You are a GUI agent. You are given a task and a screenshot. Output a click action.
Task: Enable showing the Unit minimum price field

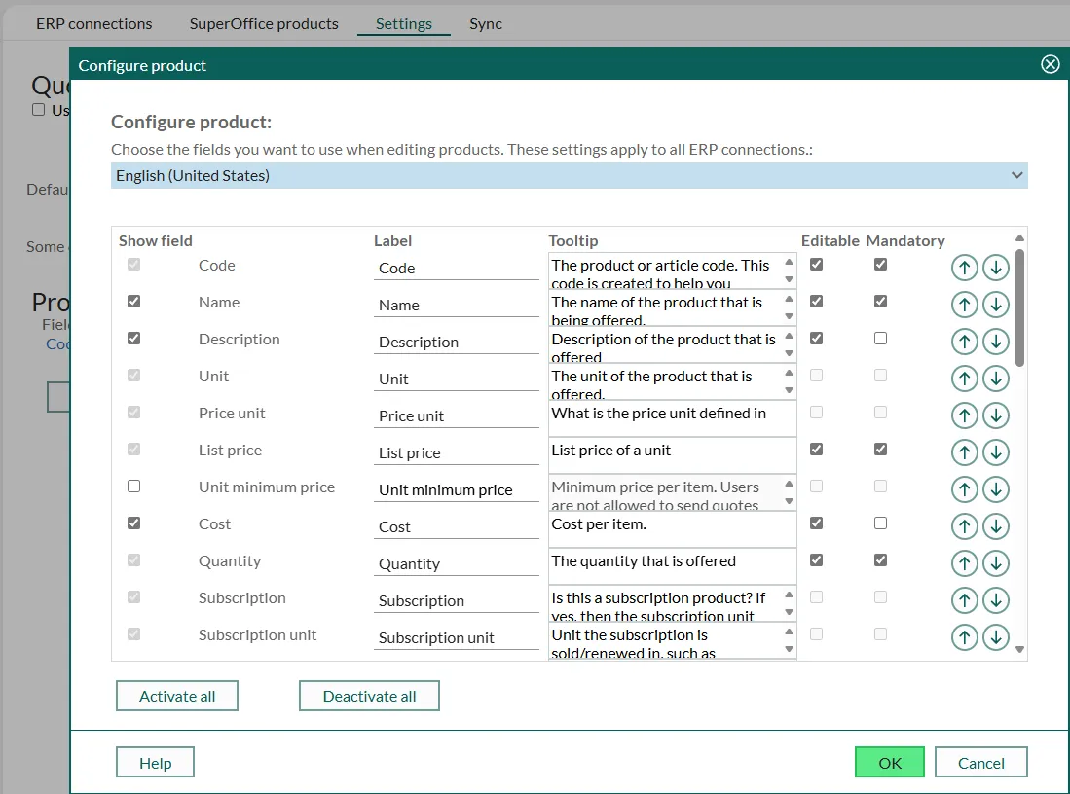134,487
